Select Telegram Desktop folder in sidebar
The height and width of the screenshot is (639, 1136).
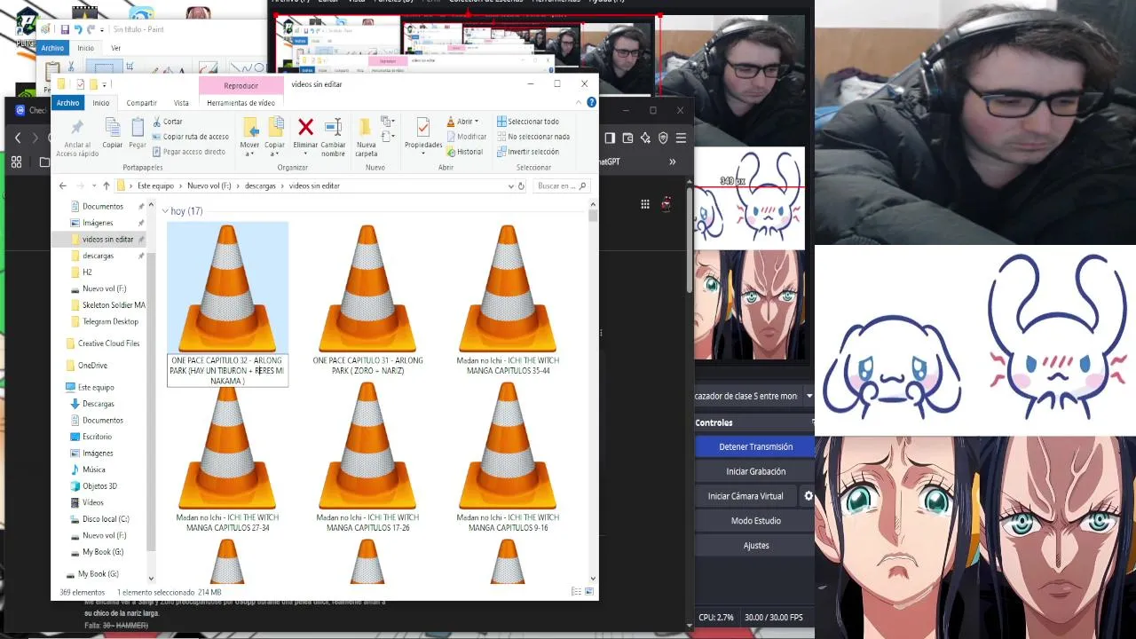[110, 321]
